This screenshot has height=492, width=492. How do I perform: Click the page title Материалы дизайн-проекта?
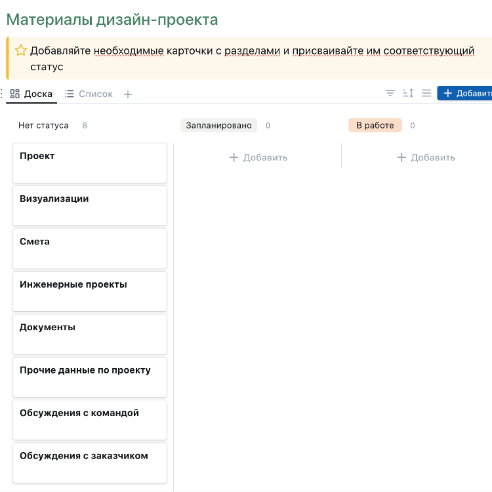click(x=112, y=20)
